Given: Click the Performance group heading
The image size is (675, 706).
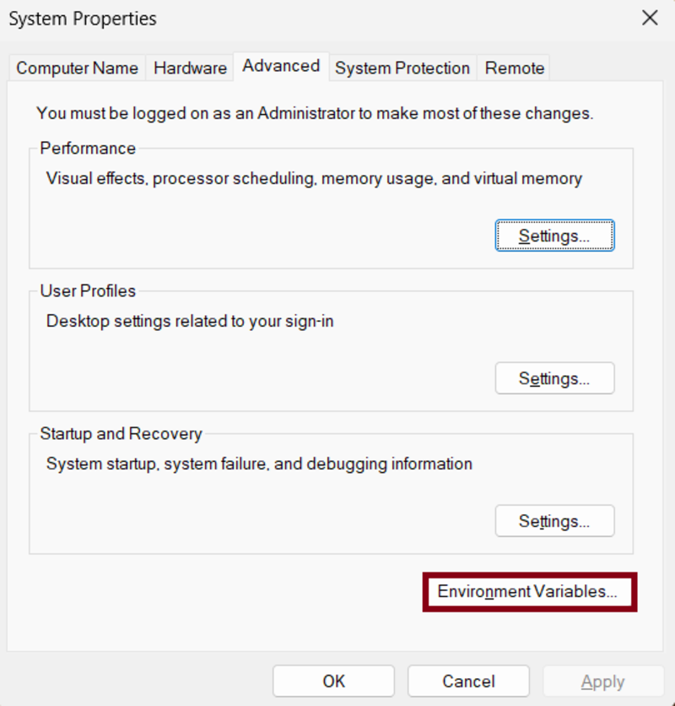Looking at the screenshot, I should click(88, 148).
